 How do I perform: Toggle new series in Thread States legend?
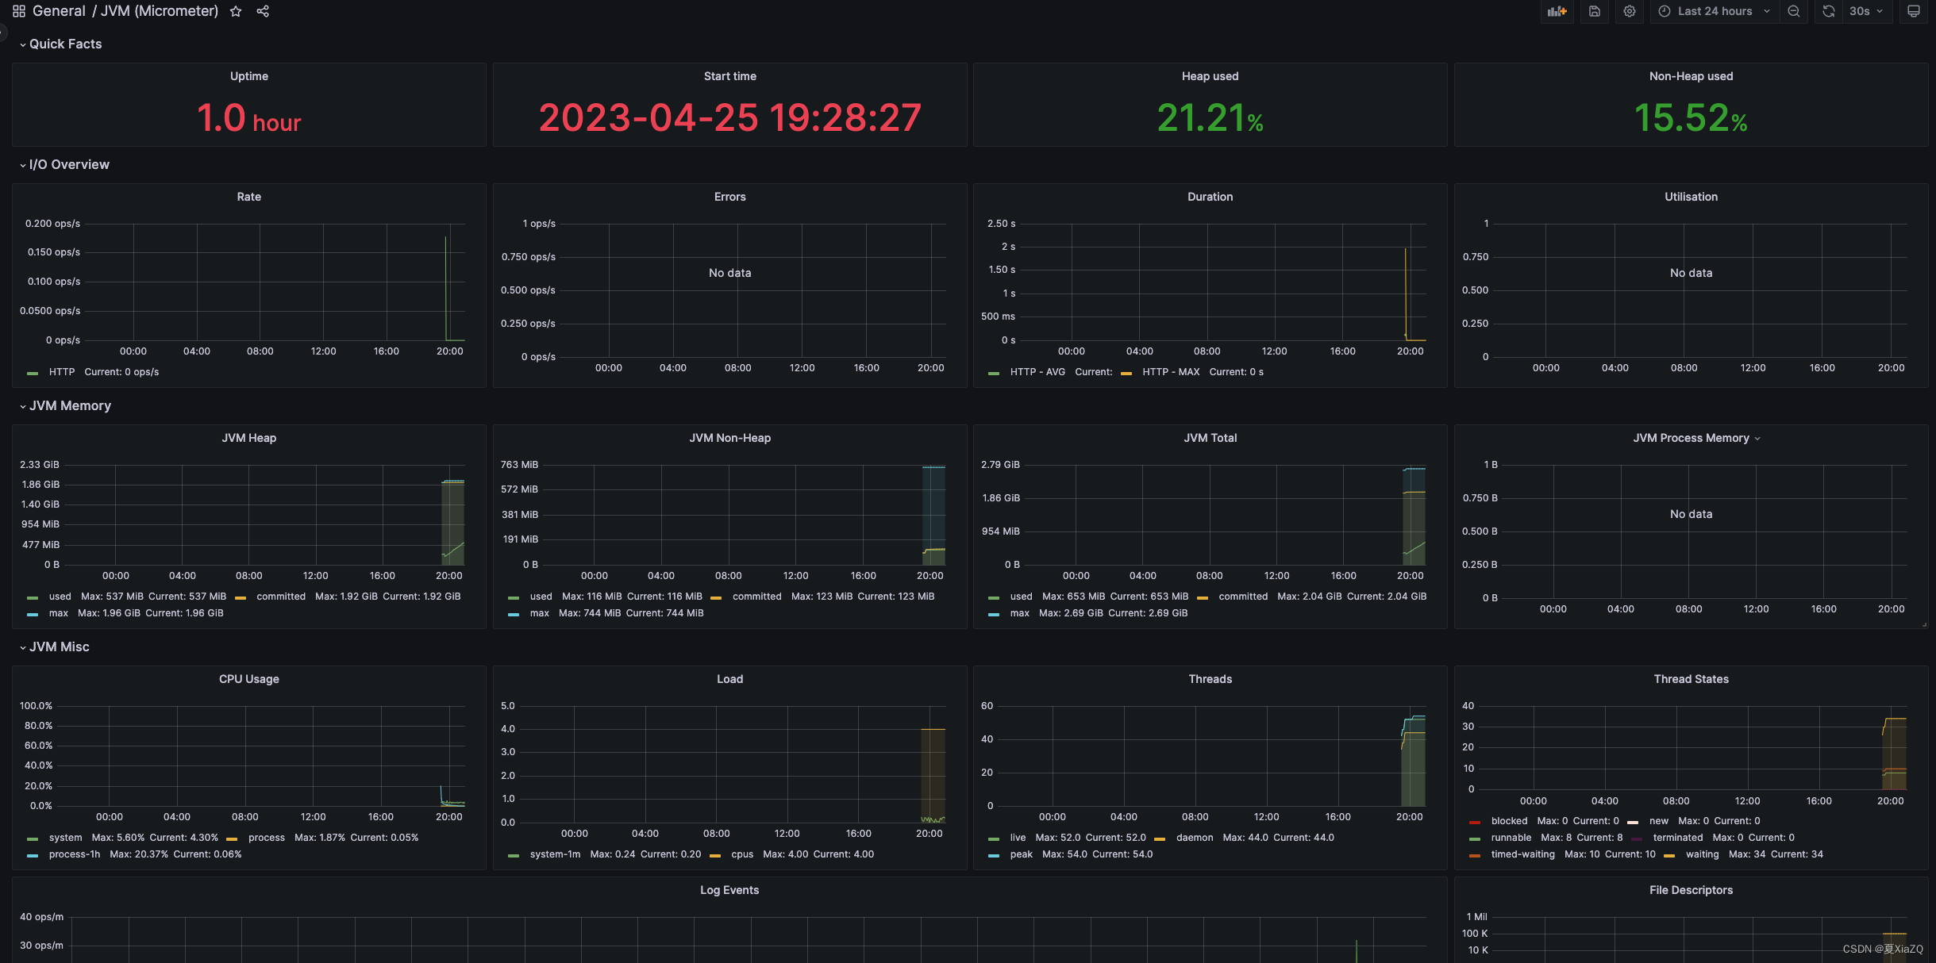[x=1659, y=821]
